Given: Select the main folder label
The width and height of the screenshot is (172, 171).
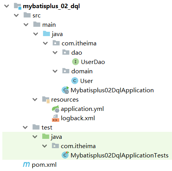Looking at the screenshot, I should pyautogui.click(x=49, y=25).
